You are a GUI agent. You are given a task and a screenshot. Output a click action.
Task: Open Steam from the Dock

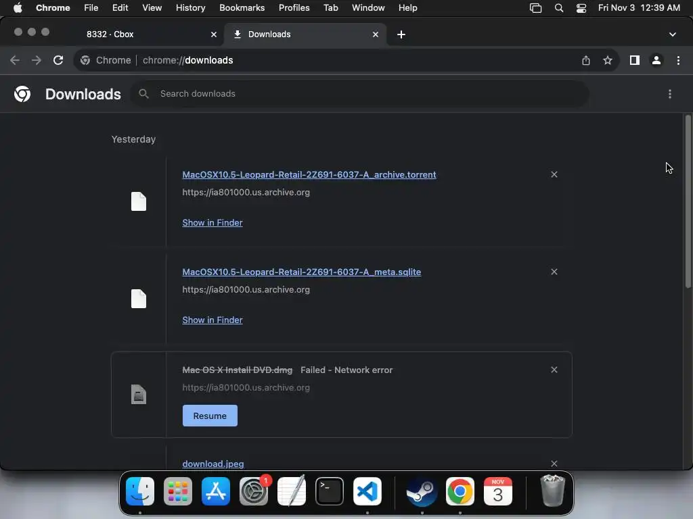click(422, 491)
